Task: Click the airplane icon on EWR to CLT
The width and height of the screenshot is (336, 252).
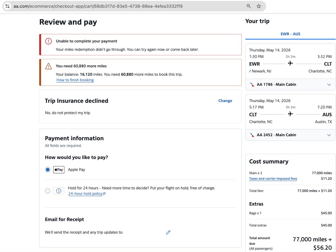Action: pyautogui.click(x=290, y=64)
